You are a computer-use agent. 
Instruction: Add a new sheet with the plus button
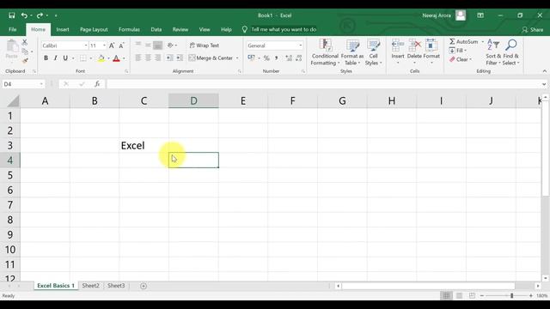coord(144,286)
